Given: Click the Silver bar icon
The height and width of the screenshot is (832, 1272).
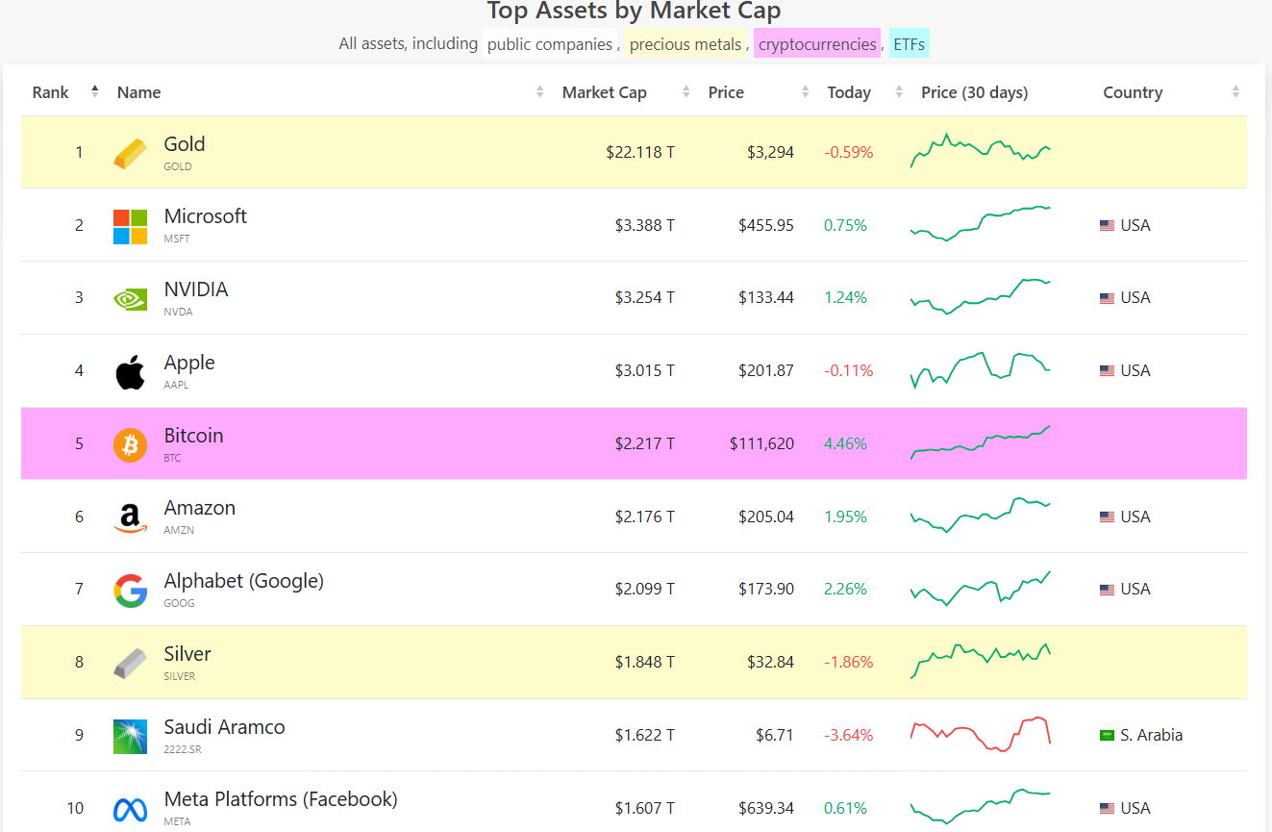Looking at the screenshot, I should point(130,663).
